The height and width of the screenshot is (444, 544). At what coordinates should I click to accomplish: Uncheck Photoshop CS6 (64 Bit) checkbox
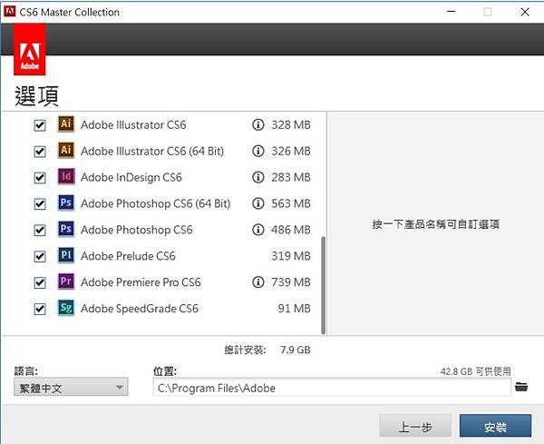coord(40,204)
